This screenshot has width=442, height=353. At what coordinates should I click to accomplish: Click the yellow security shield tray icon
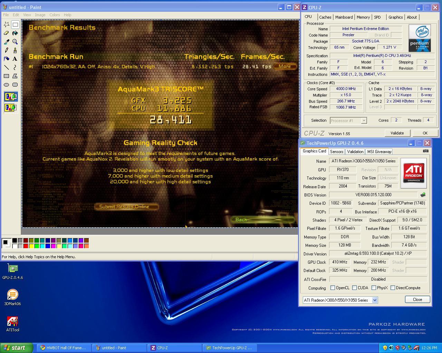click(x=385, y=348)
